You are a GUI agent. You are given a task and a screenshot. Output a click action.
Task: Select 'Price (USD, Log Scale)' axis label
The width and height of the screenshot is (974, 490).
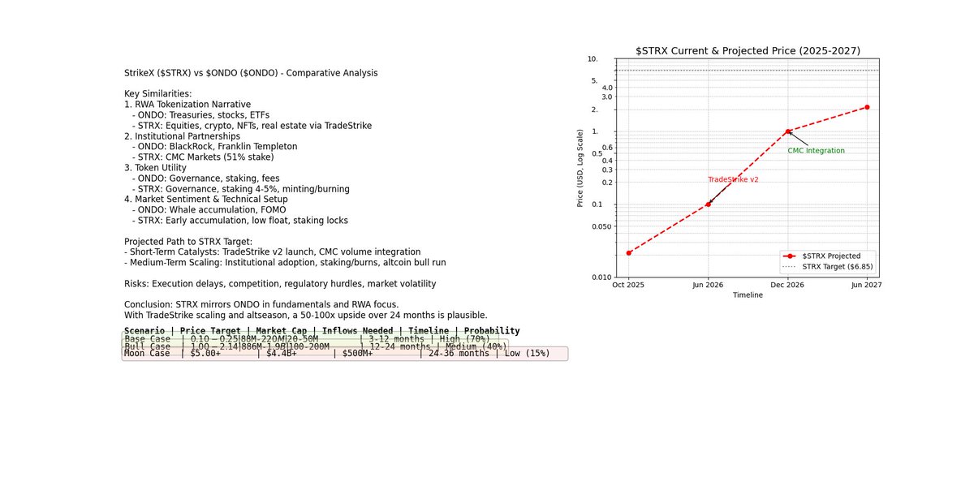click(x=581, y=168)
